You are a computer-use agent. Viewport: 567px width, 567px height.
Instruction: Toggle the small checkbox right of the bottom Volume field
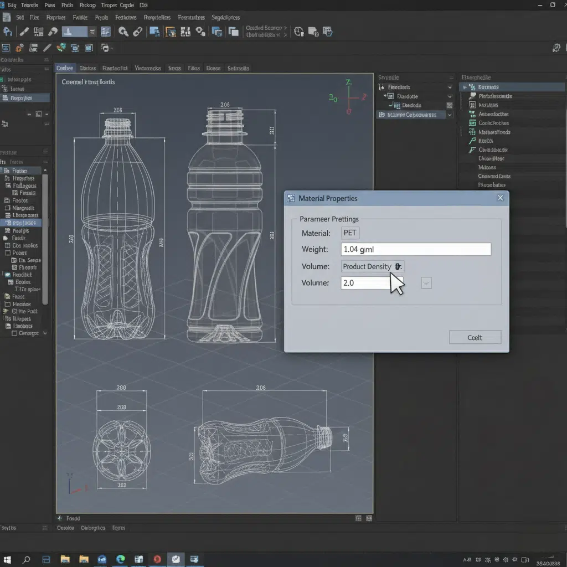[426, 283]
